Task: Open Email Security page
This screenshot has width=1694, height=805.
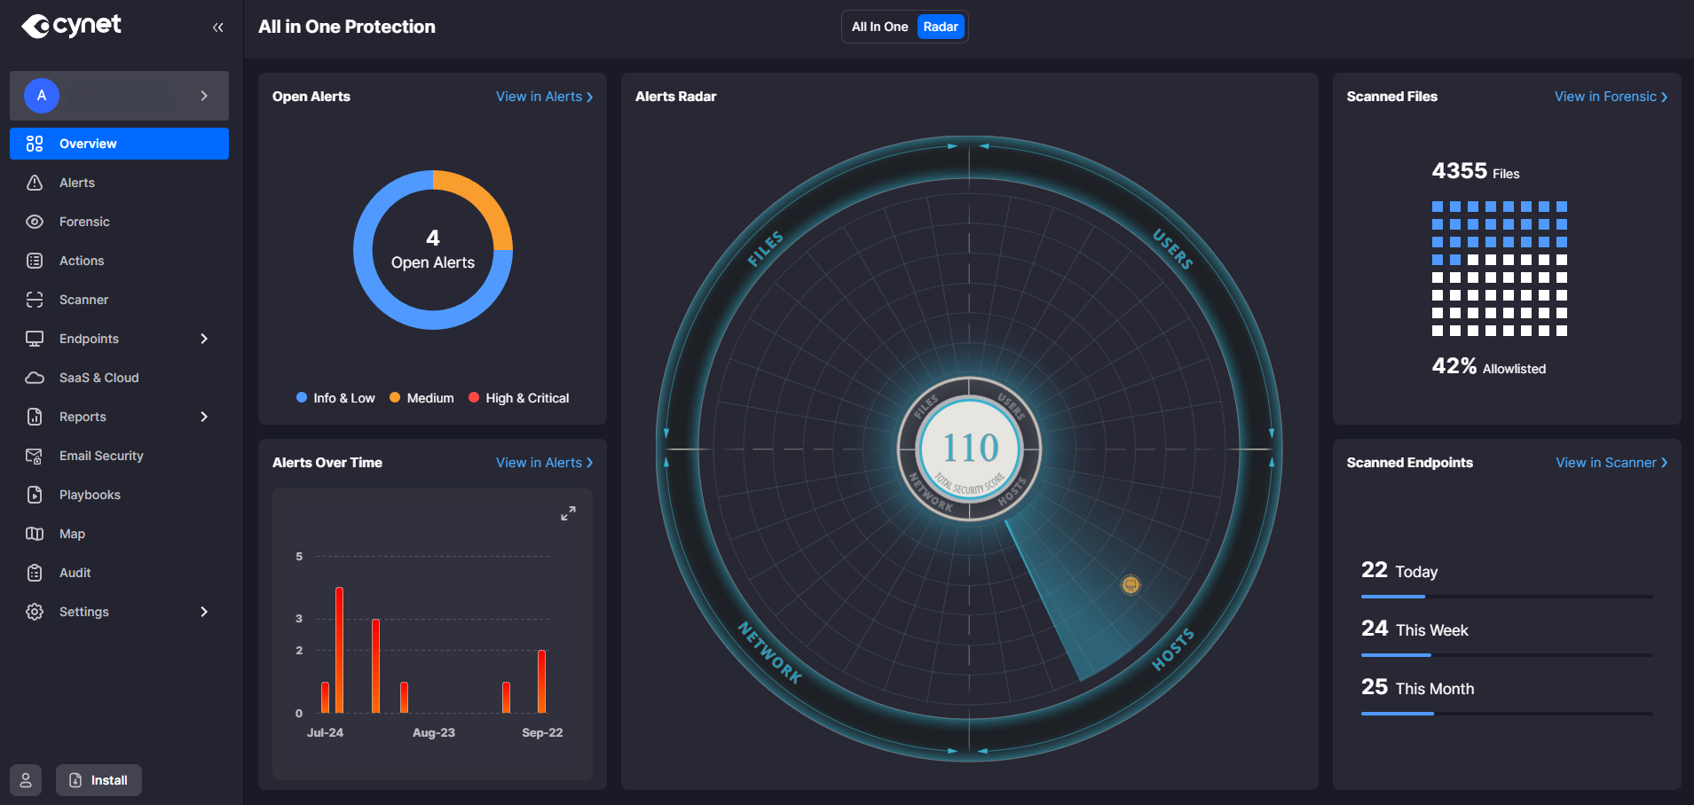Action: point(119,456)
